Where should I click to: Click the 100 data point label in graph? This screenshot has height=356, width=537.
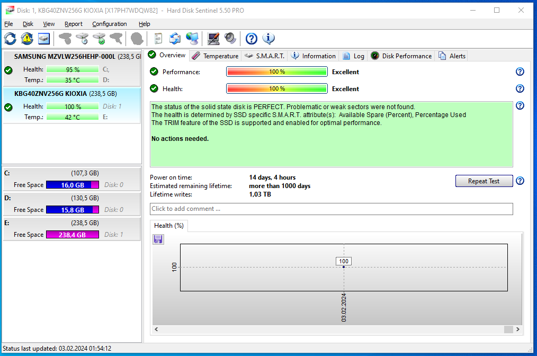tap(344, 261)
